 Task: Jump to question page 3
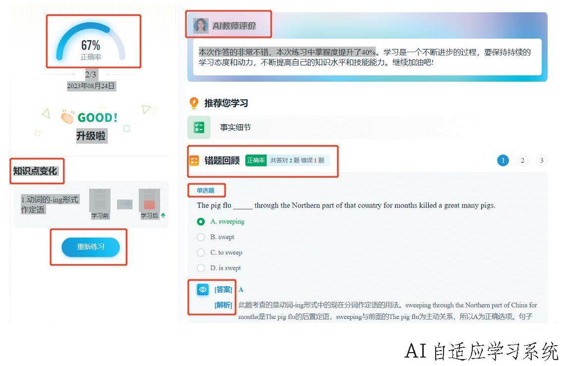pos(542,160)
